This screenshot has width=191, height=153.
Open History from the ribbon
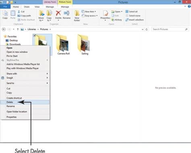click(116, 20)
